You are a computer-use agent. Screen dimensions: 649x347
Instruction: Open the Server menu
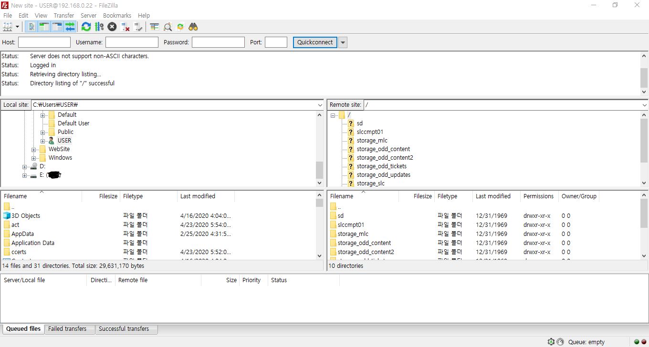[x=88, y=15]
